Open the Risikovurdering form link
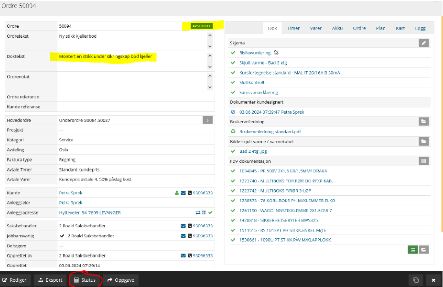Image resolution: width=443 pixels, height=287 pixels. (255, 53)
